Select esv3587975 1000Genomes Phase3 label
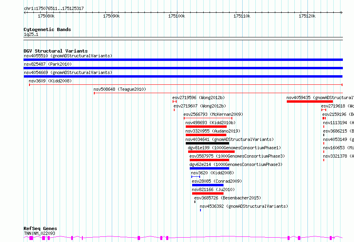Screen dimensions: 354x242 pos(237,156)
